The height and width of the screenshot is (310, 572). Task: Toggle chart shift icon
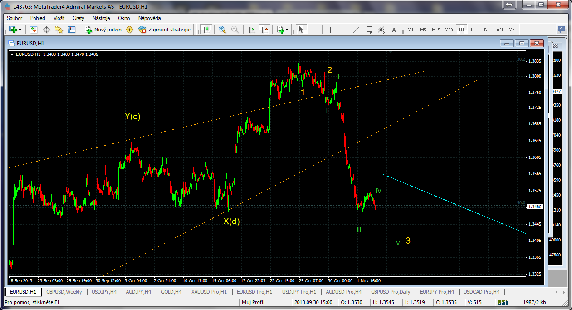click(265, 30)
